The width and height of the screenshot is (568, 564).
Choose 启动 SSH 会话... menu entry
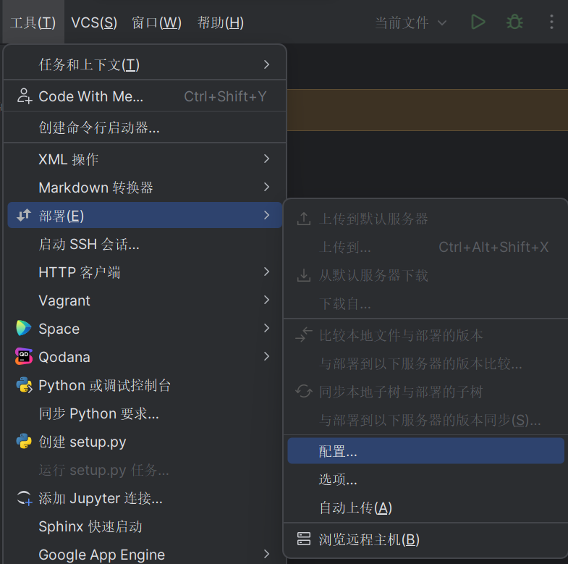[x=89, y=244]
